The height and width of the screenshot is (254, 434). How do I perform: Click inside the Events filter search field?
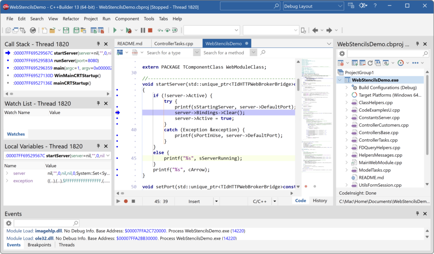(46, 223)
